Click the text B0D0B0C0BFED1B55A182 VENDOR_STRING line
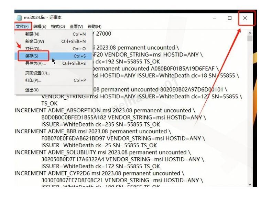The height and width of the screenshot is (197, 272). (x=123, y=118)
